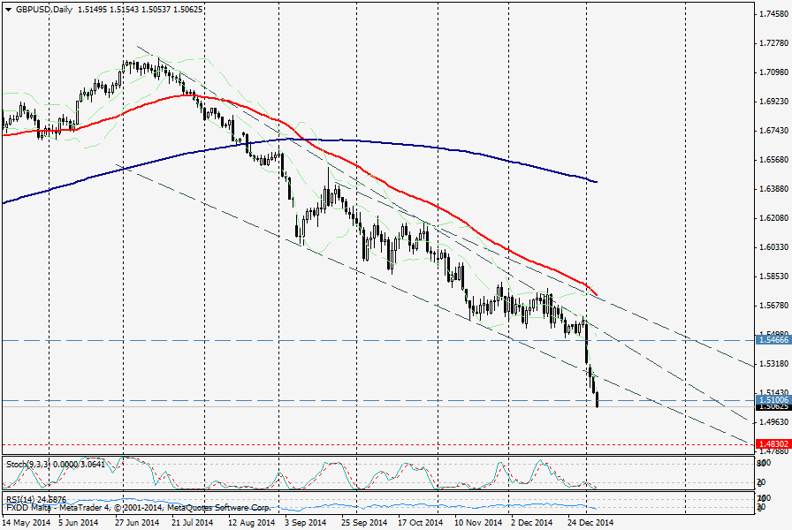Click right end of blue moving average
The width and height of the screenshot is (792, 530).
click(x=596, y=182)
